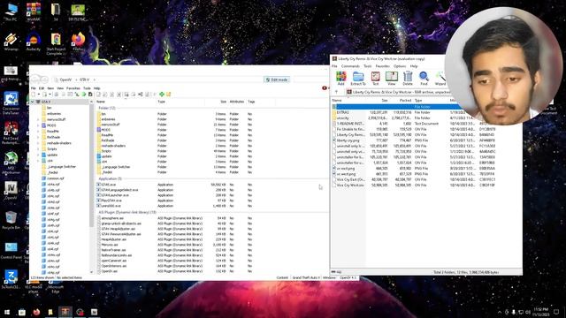Open the Help menu in WinRAR
This screenshot has width=566, height=318.
[x=414, y=66]
